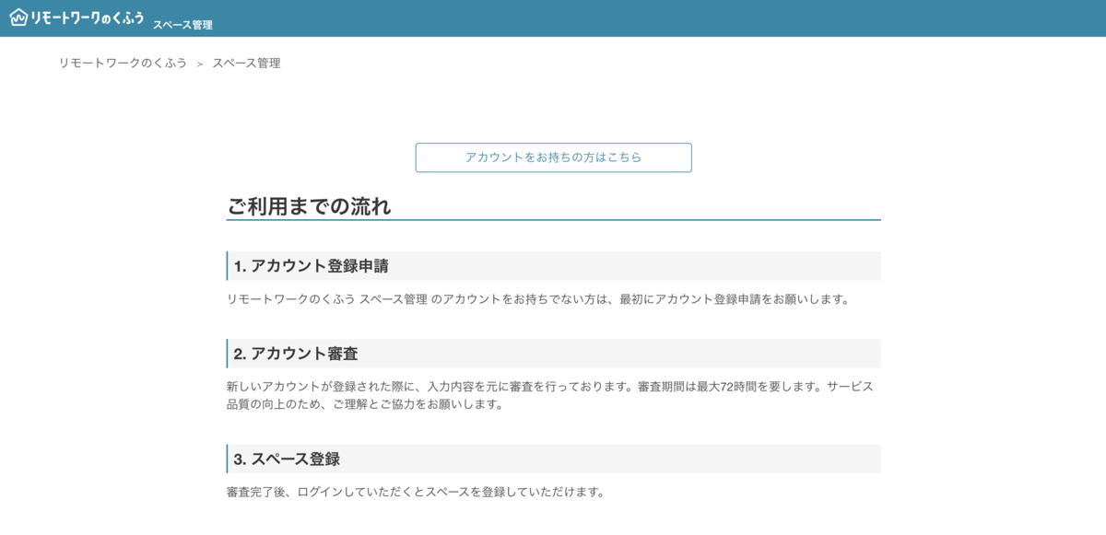Click the breadcrumb separator arrow

point(200,64)
